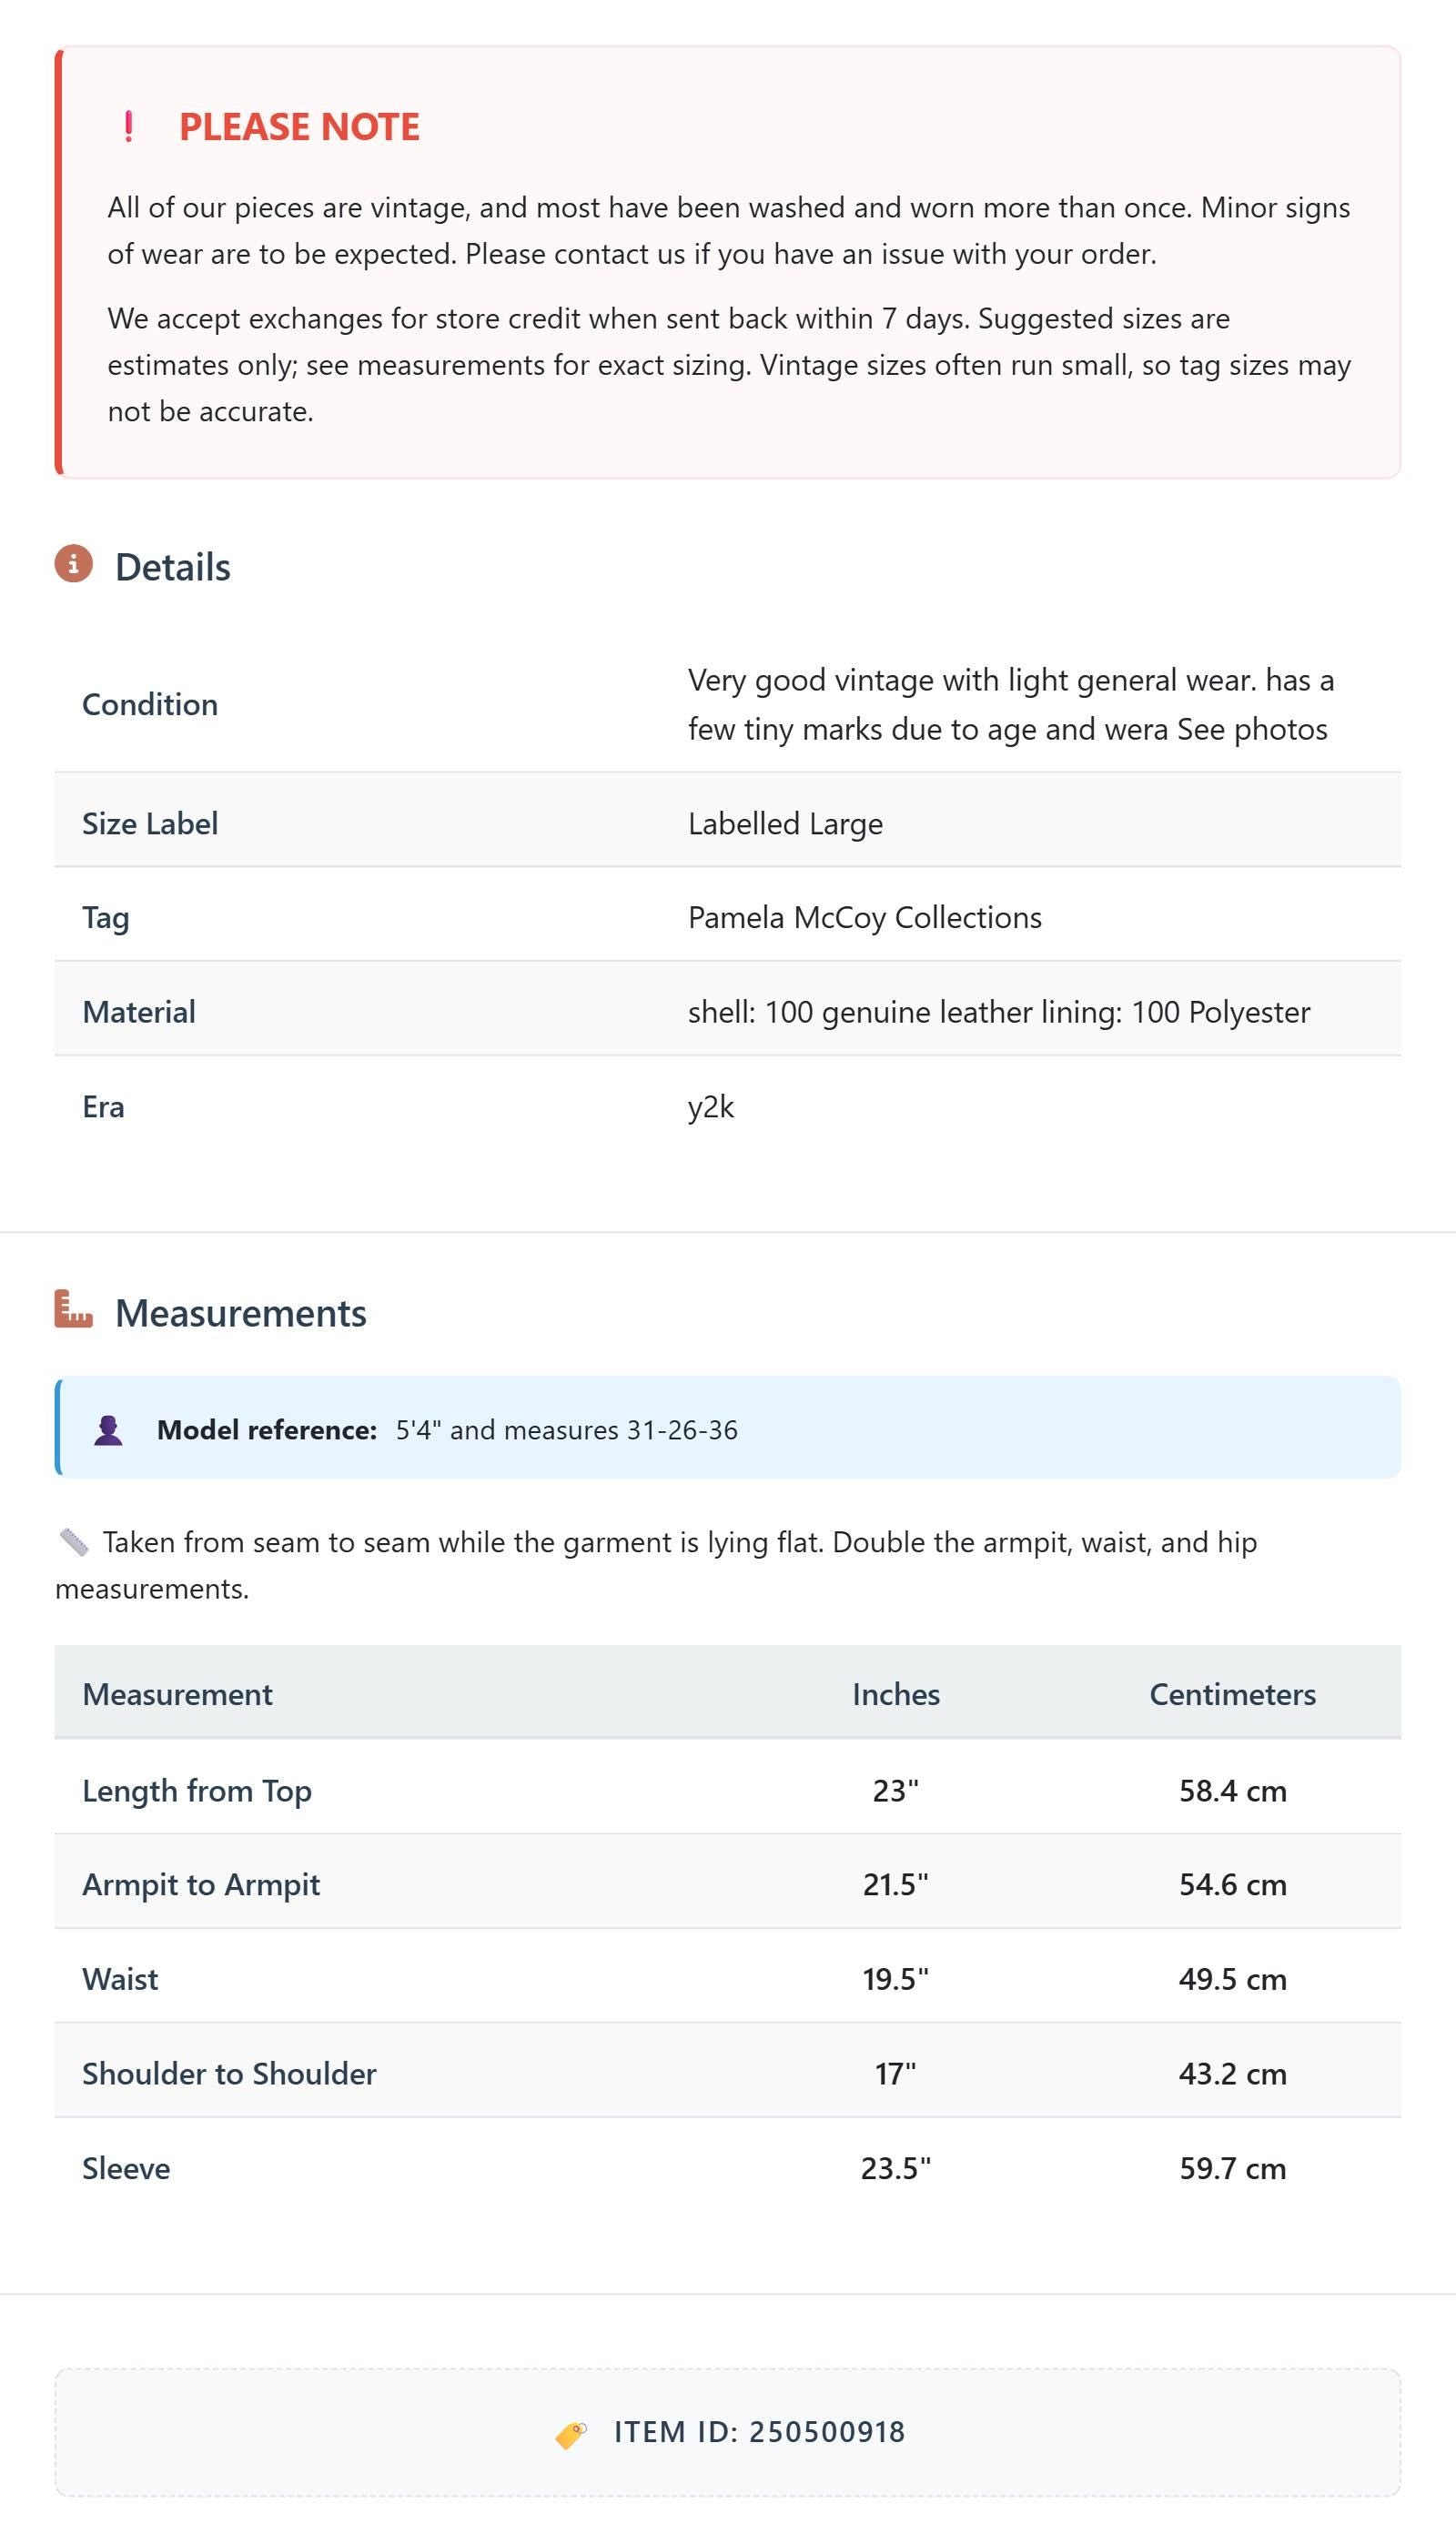The image size is (1456, 2544).
Task: Click the Inches column header
Action: [896, 1693]
